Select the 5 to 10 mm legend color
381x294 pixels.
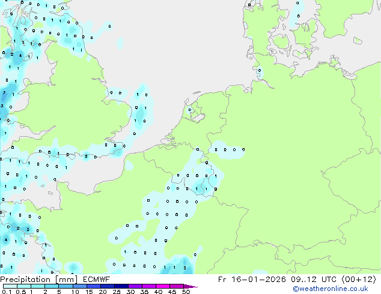click(x=66, y=286)
